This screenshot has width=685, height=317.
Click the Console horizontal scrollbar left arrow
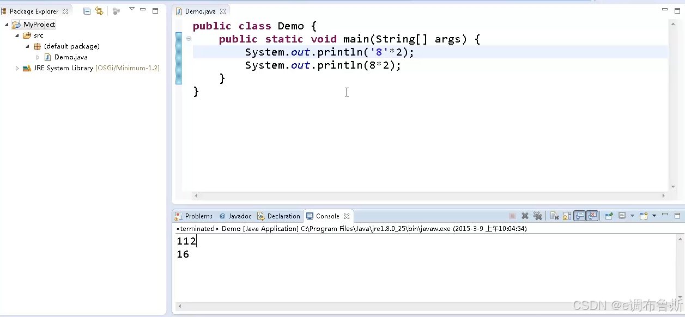click(x=180, y=307)
